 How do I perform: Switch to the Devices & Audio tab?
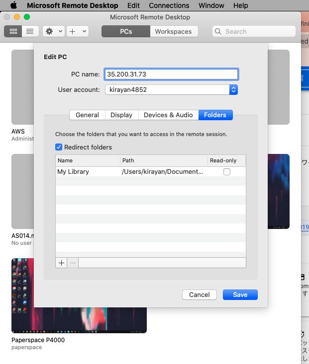pos(168,115)
